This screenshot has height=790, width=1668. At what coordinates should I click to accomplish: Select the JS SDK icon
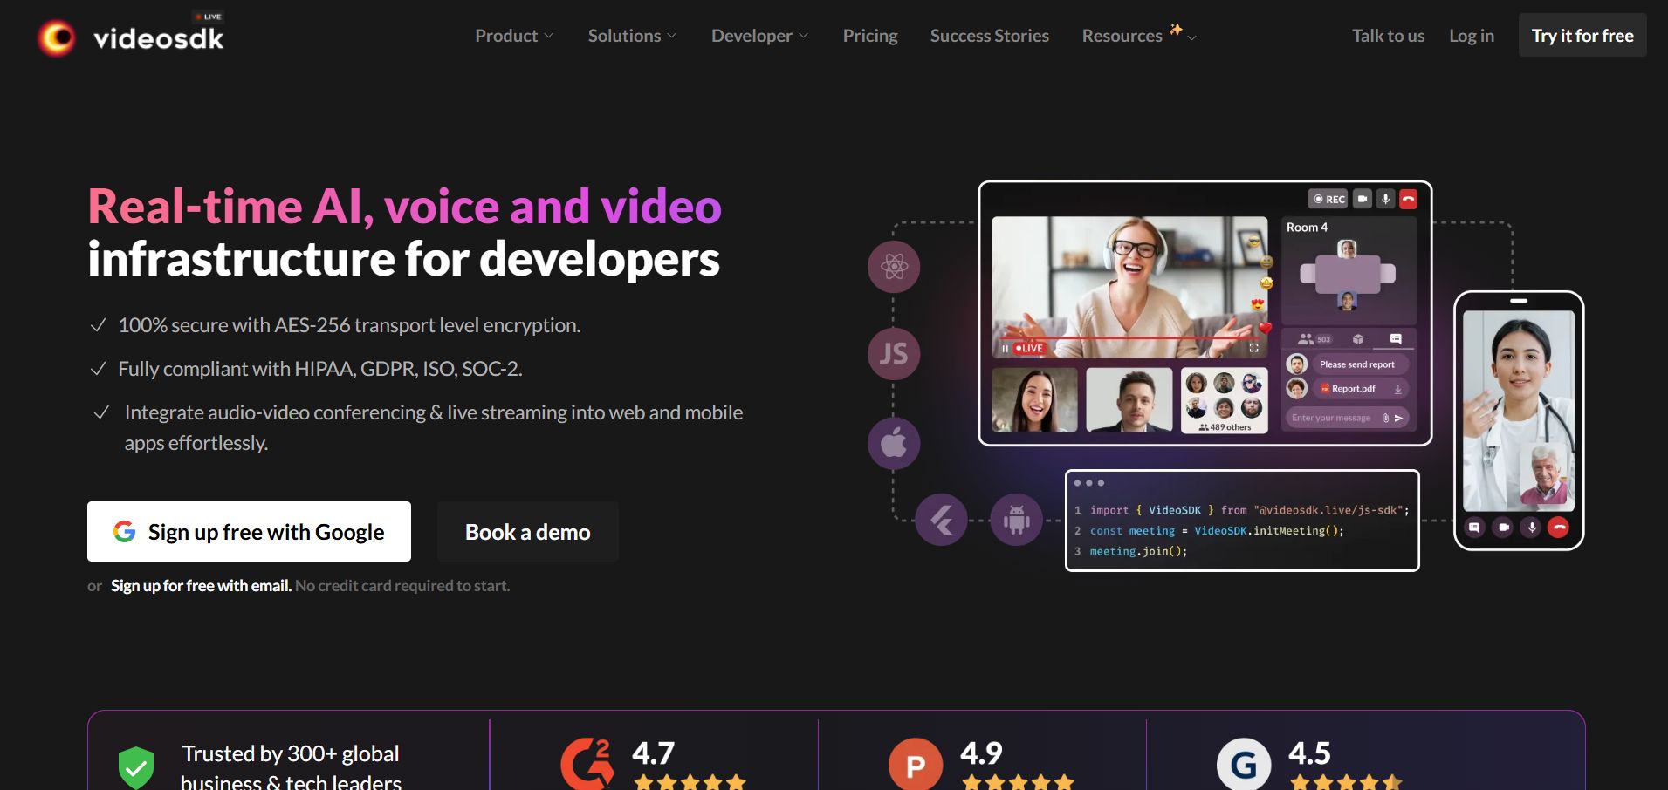[x=894, y=354]
